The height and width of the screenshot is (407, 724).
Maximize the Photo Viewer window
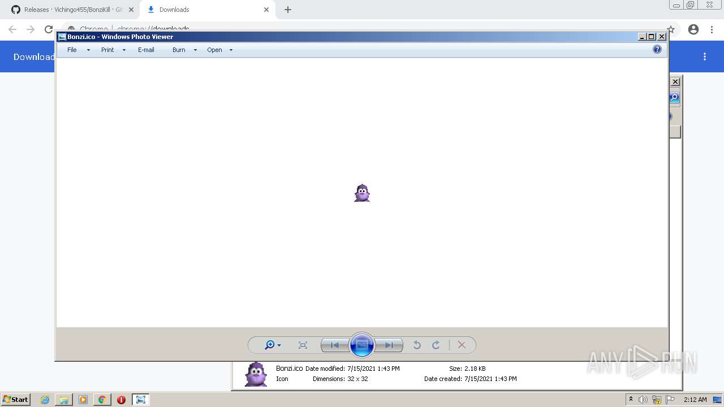coord(652,37)
